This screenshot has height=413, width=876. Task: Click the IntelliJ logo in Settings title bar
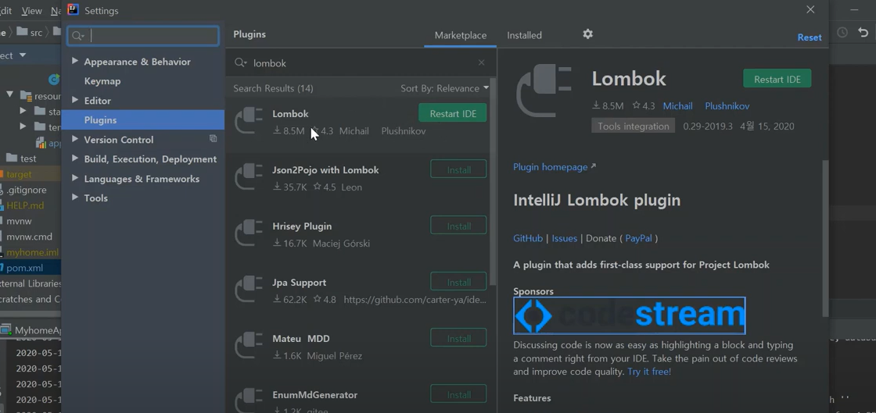click(x=73, y=9)
